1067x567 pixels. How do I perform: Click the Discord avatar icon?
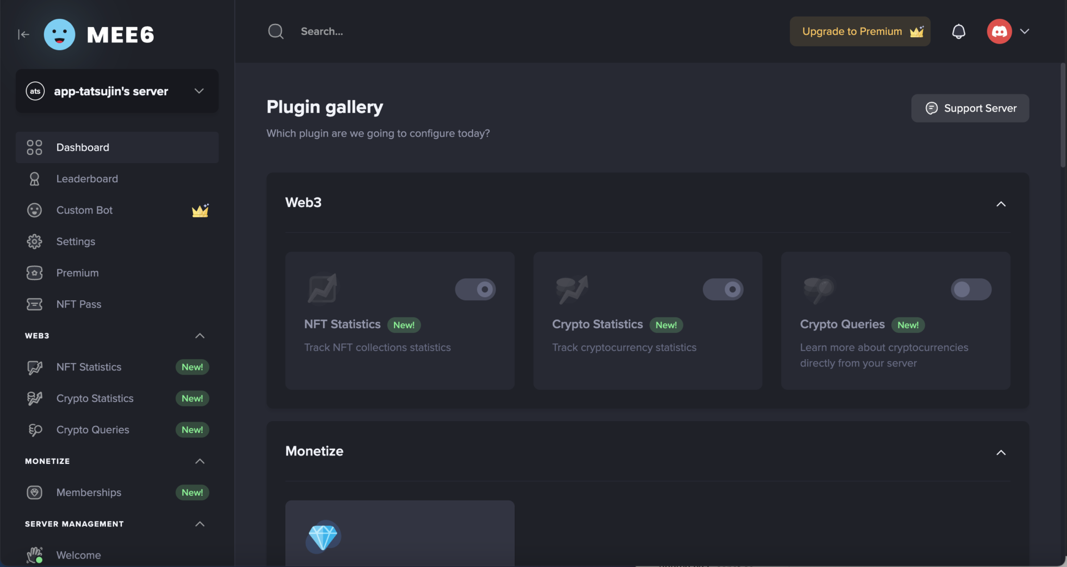click(999, 31)
